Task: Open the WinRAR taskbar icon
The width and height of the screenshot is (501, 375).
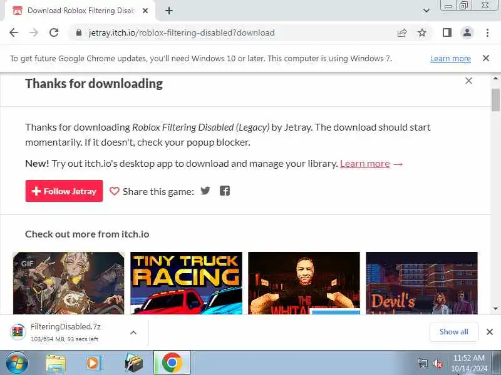Action: pyautogui.click(x=133, y=363)
